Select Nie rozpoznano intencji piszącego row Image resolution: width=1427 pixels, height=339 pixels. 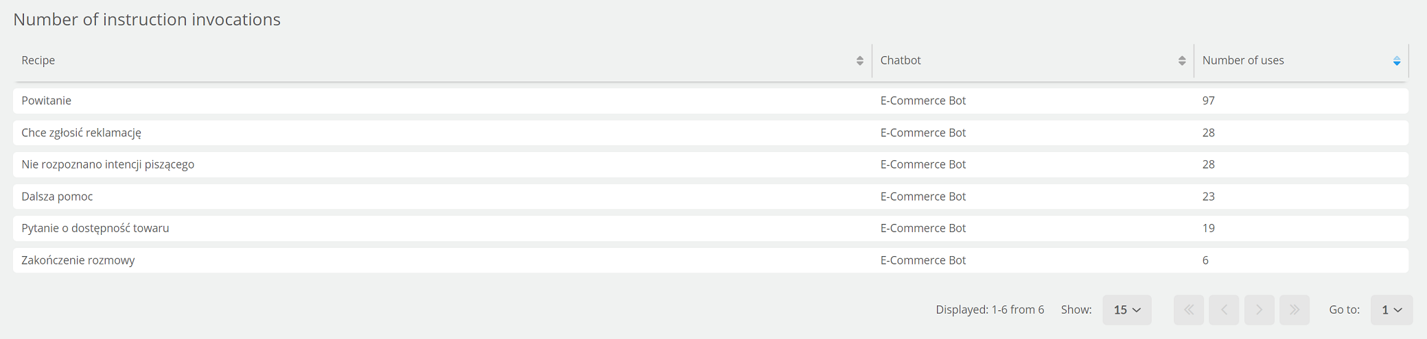(x=710, y=164)
